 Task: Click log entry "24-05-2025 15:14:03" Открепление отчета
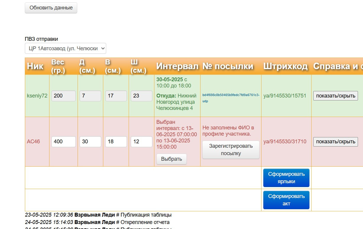click(x=97, y=222)
